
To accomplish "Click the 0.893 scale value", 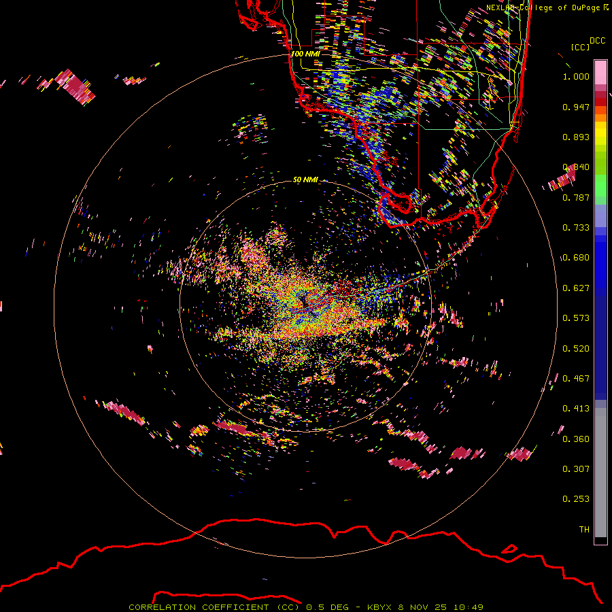I will pos(576,137).
